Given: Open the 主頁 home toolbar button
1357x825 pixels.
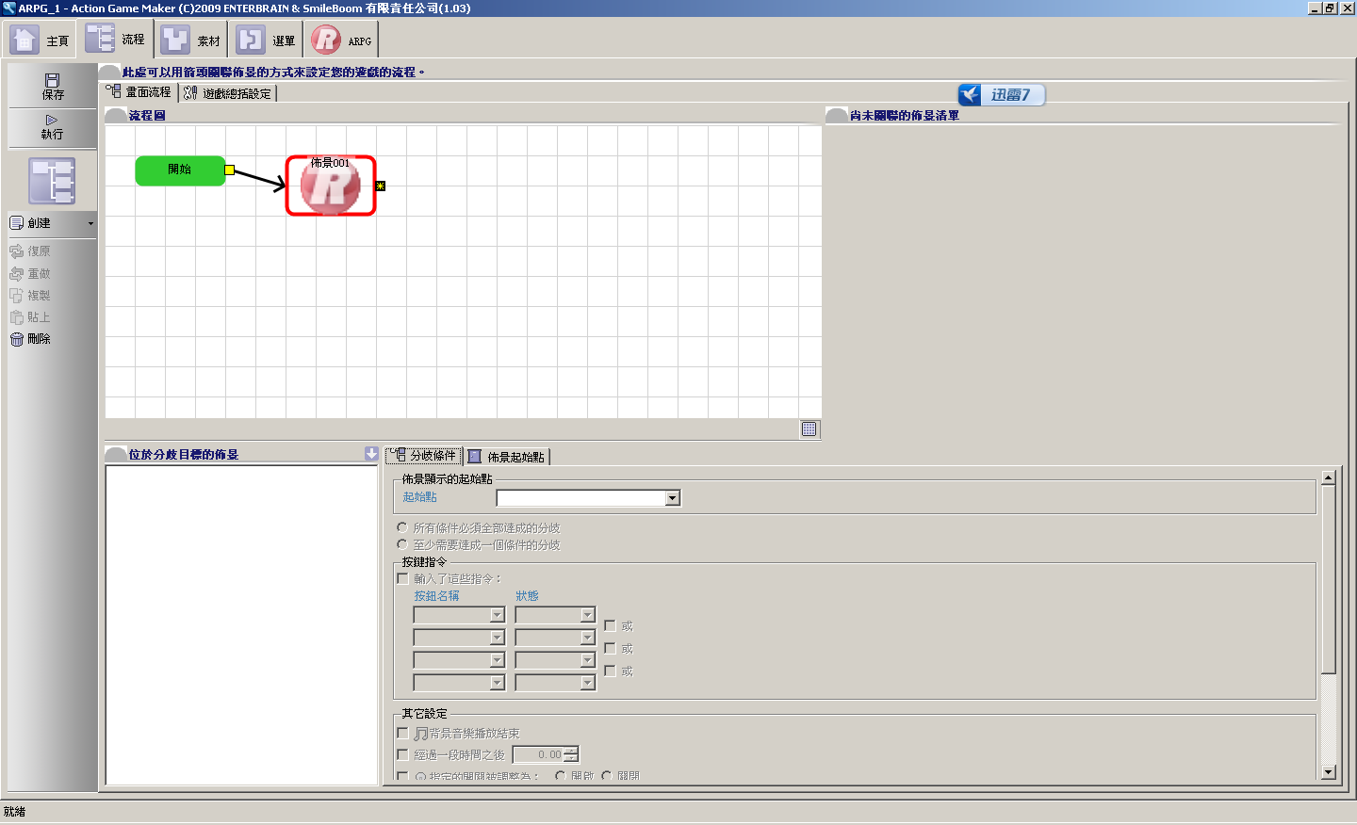Looking at the screenshot, I should (x=41, y=40).
